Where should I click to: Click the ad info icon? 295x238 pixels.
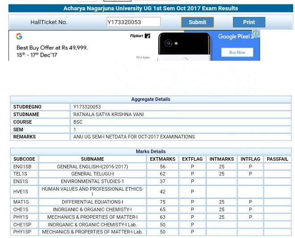255,34
